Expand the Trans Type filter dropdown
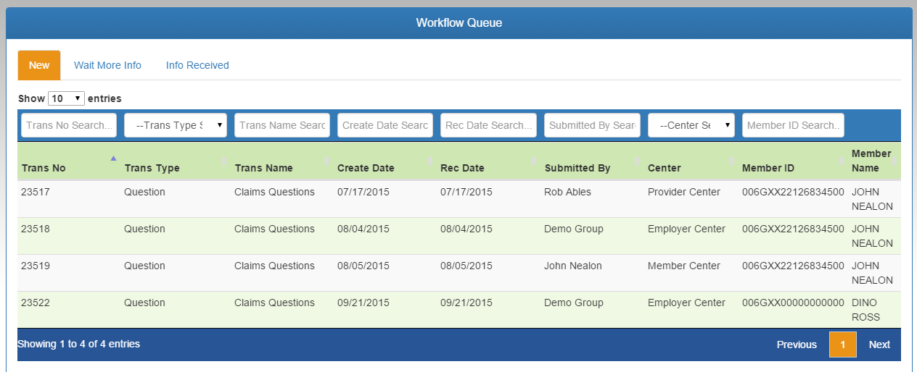The image size is (917, 372). [x=175, y=125]
